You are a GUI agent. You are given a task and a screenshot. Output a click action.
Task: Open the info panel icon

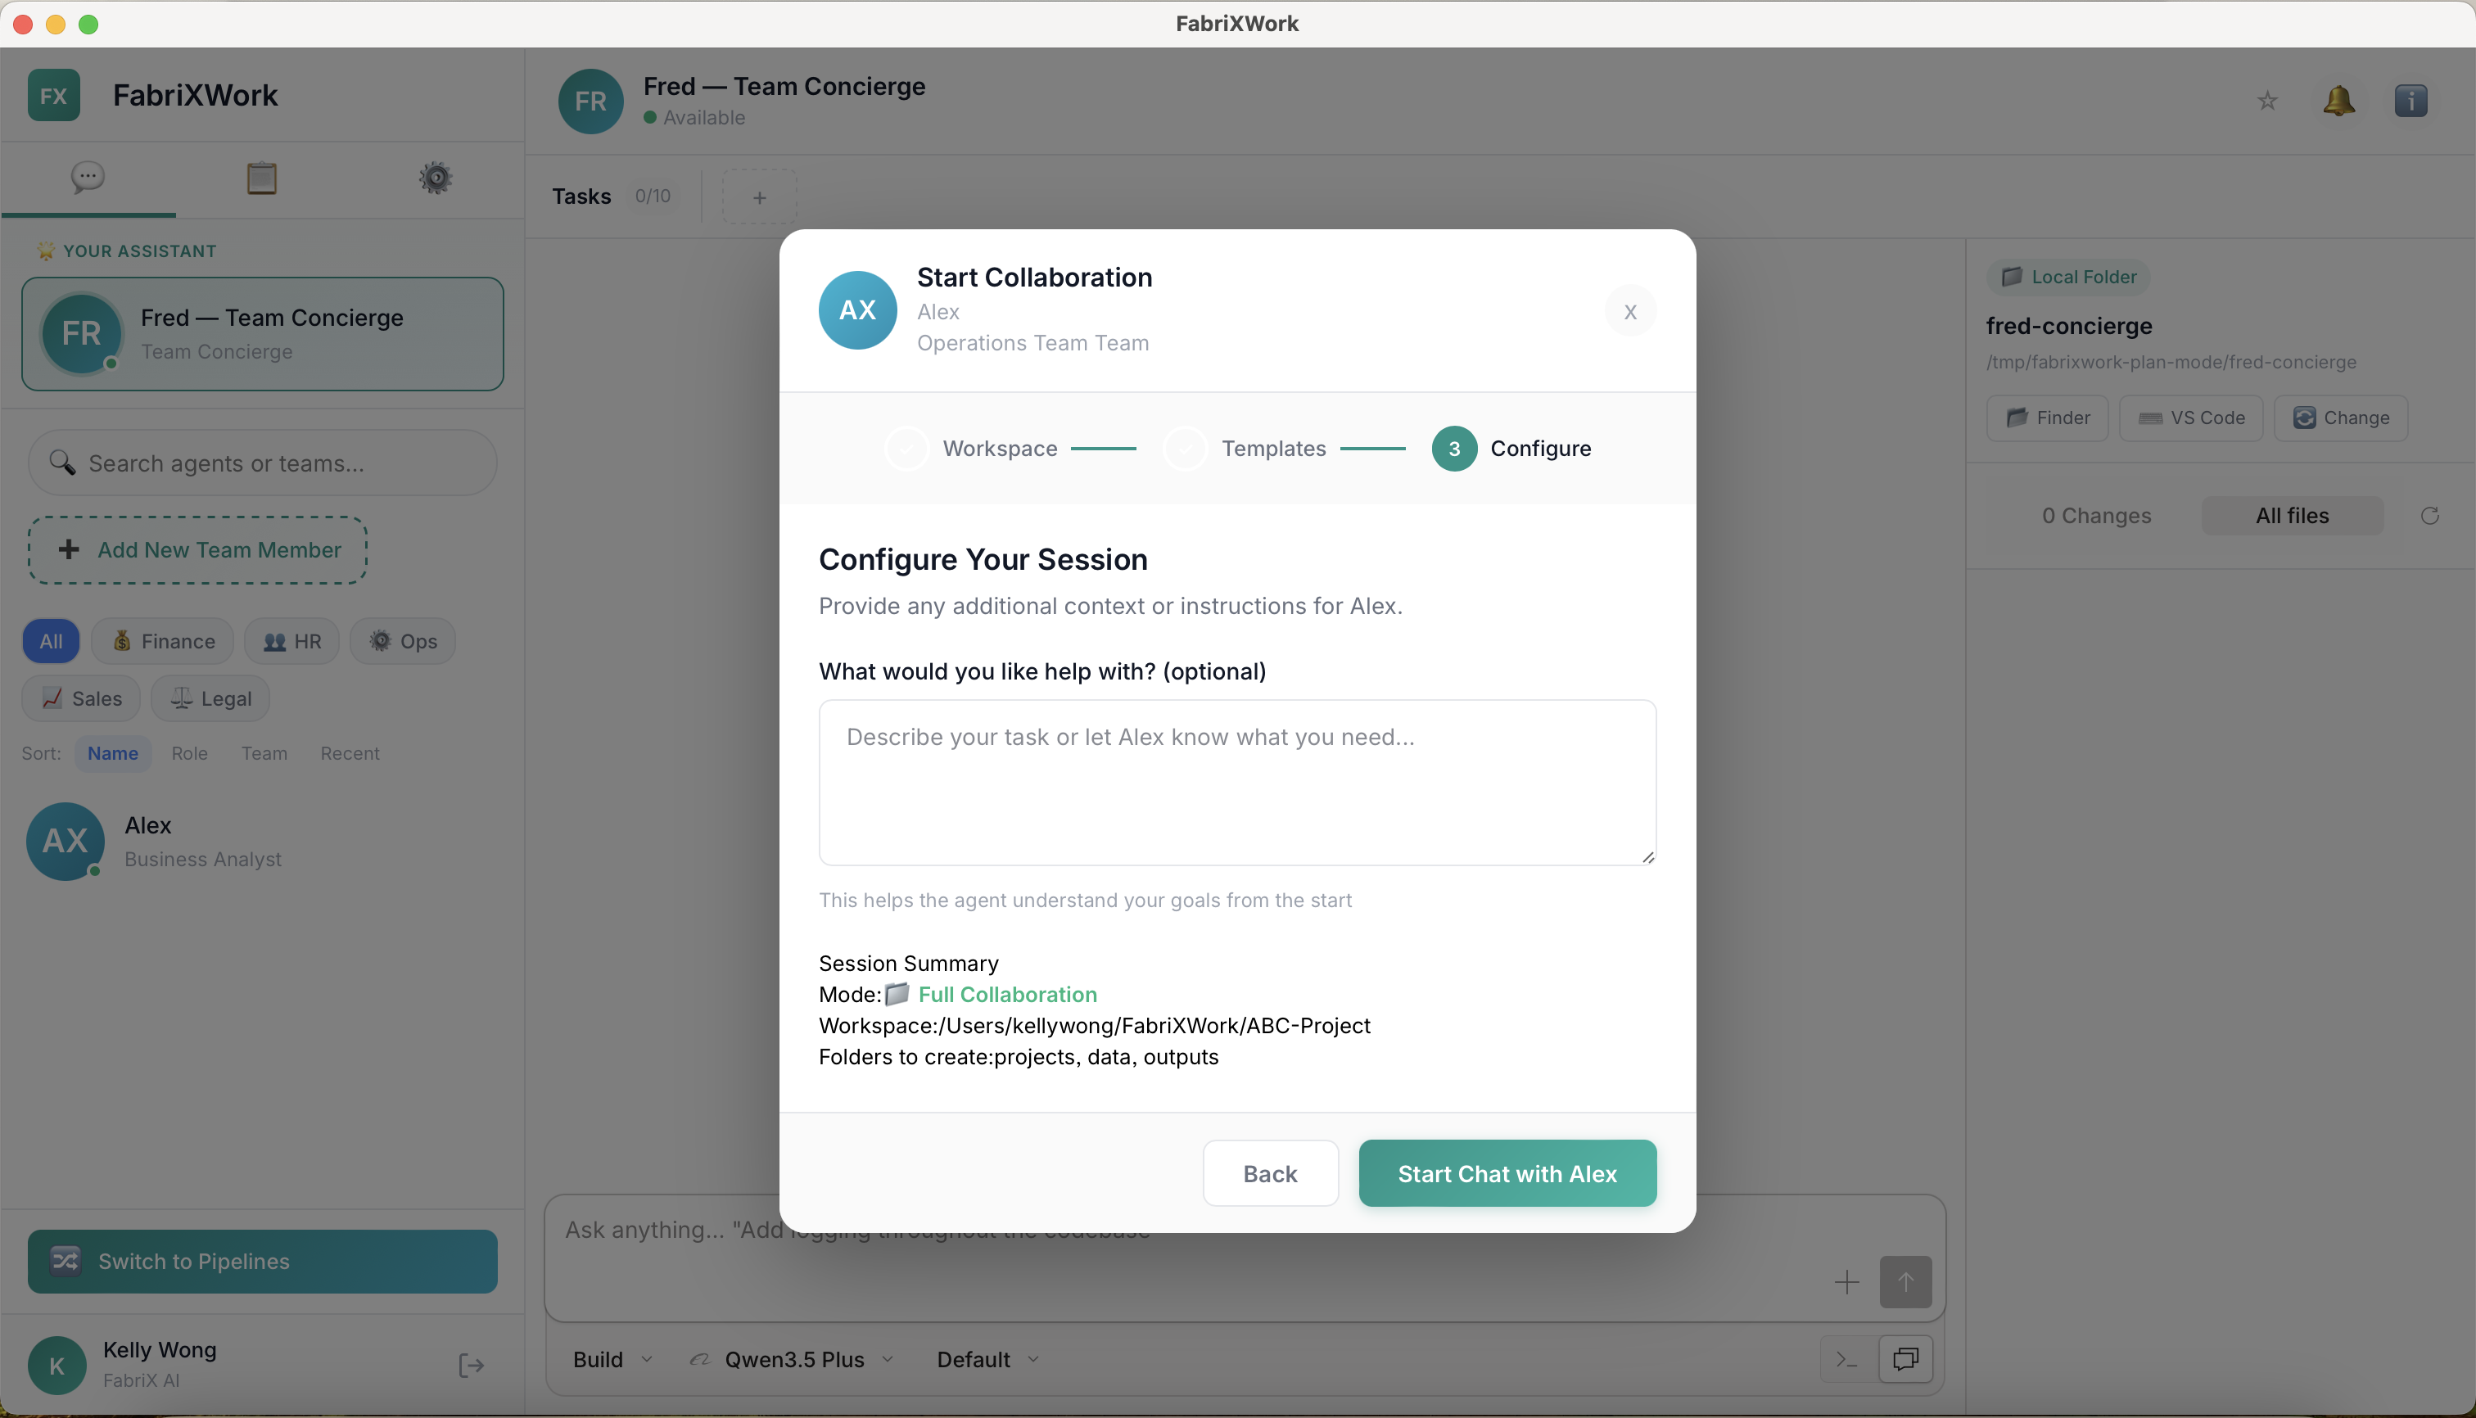tap(2411, 101)
